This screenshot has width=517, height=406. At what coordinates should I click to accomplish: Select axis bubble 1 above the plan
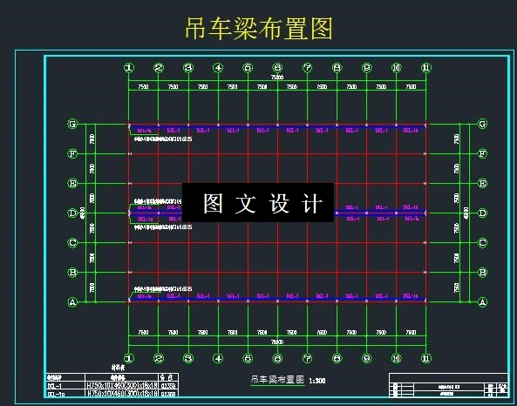click(129, 68)
